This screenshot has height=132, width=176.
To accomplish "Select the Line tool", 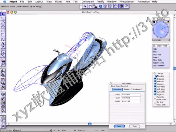I will 3,19.
